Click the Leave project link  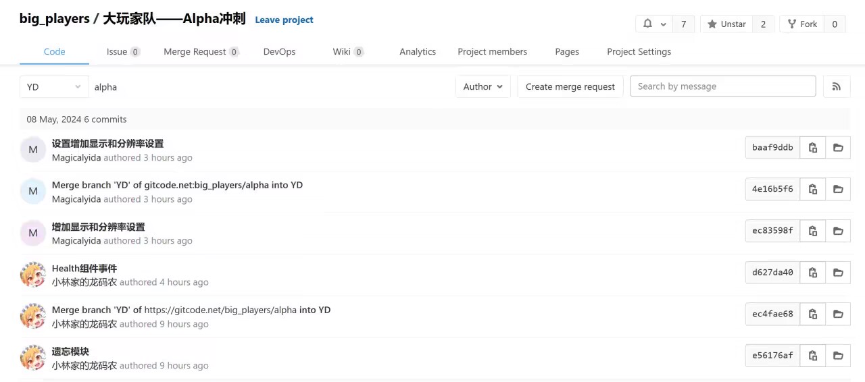(284, 20)
